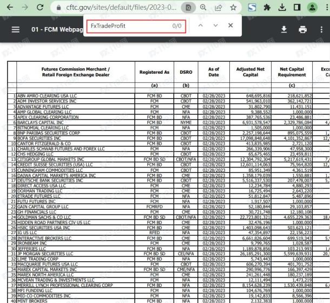Open the zoom magnifier icon in address bar
This screenshot has width=330, height=303.
(x=203, y=8)
